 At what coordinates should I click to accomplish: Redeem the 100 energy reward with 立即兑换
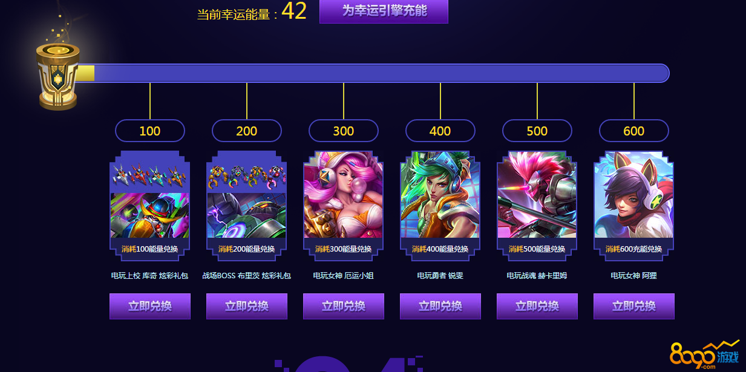click(150, 306)
